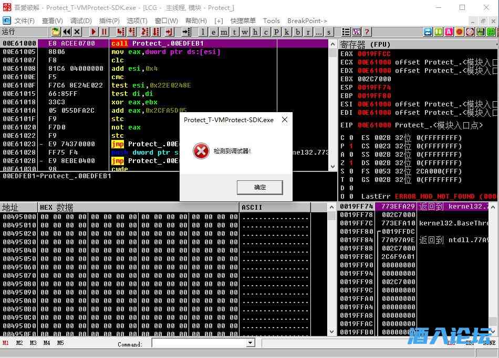Click the red question mark help icon
Viewport: 499px width, 358px height.
coord(367,32)
